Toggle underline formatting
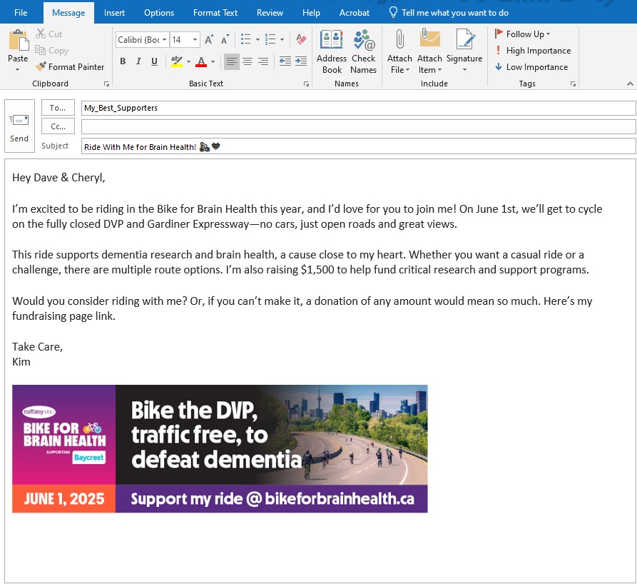This screenshot has width=637, height=584. coord(154,61)
